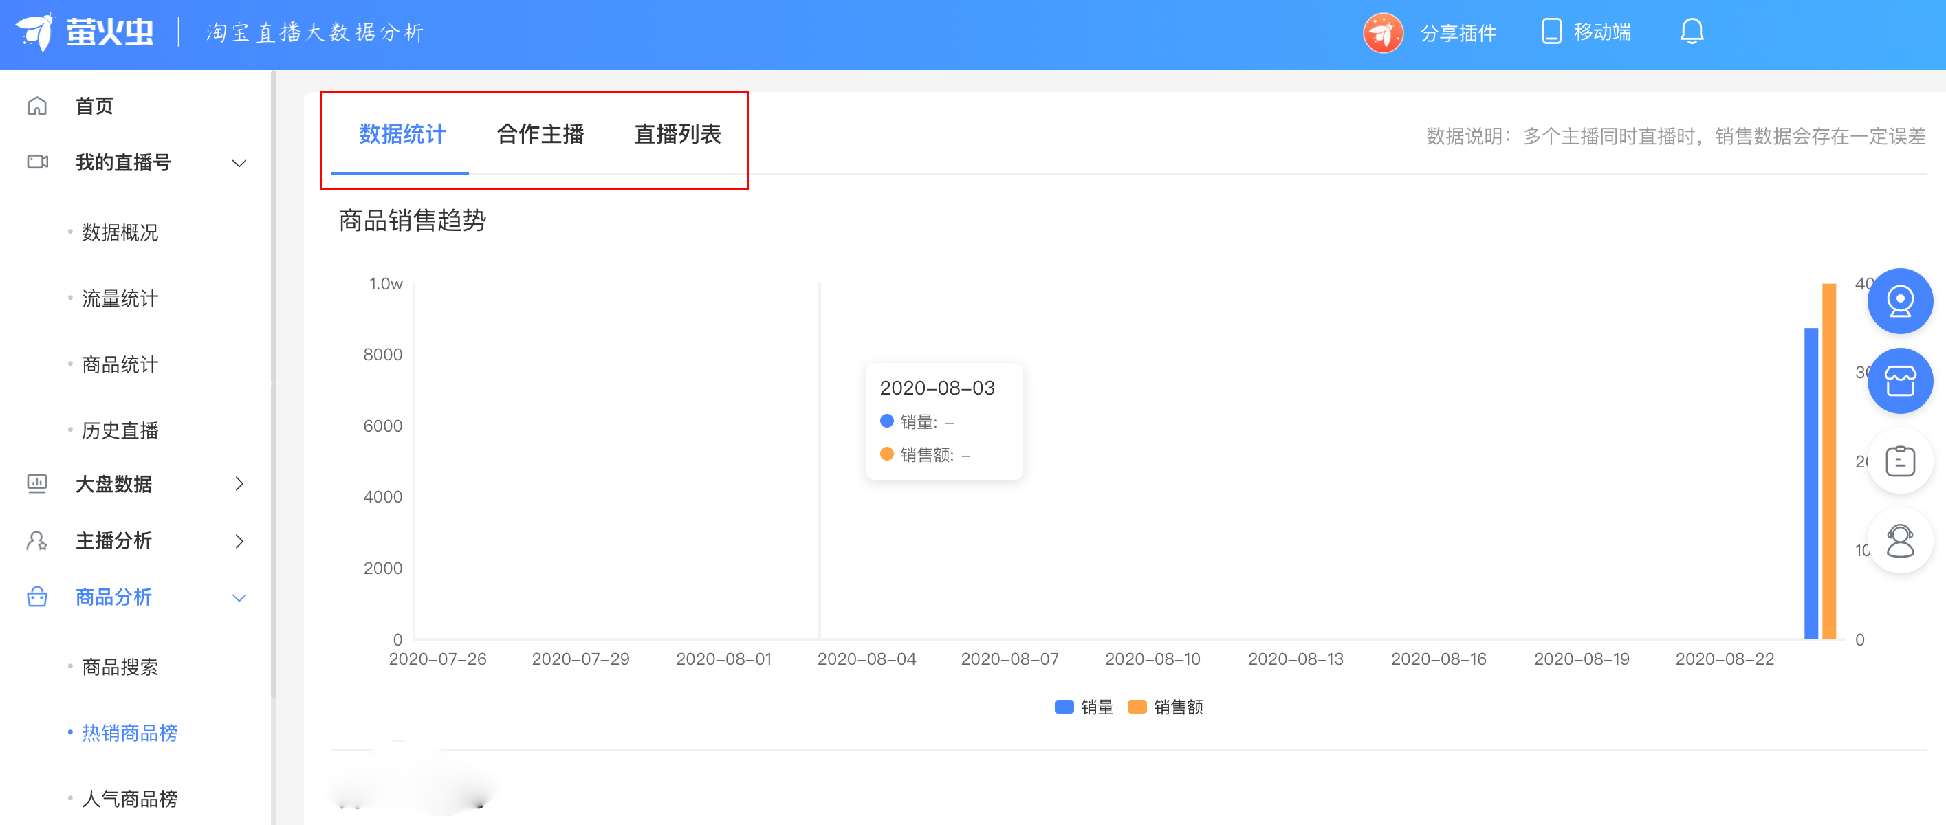Click the orange 分享插件 avatar icon
The image size is (1946, 825).
point(1382,32)
